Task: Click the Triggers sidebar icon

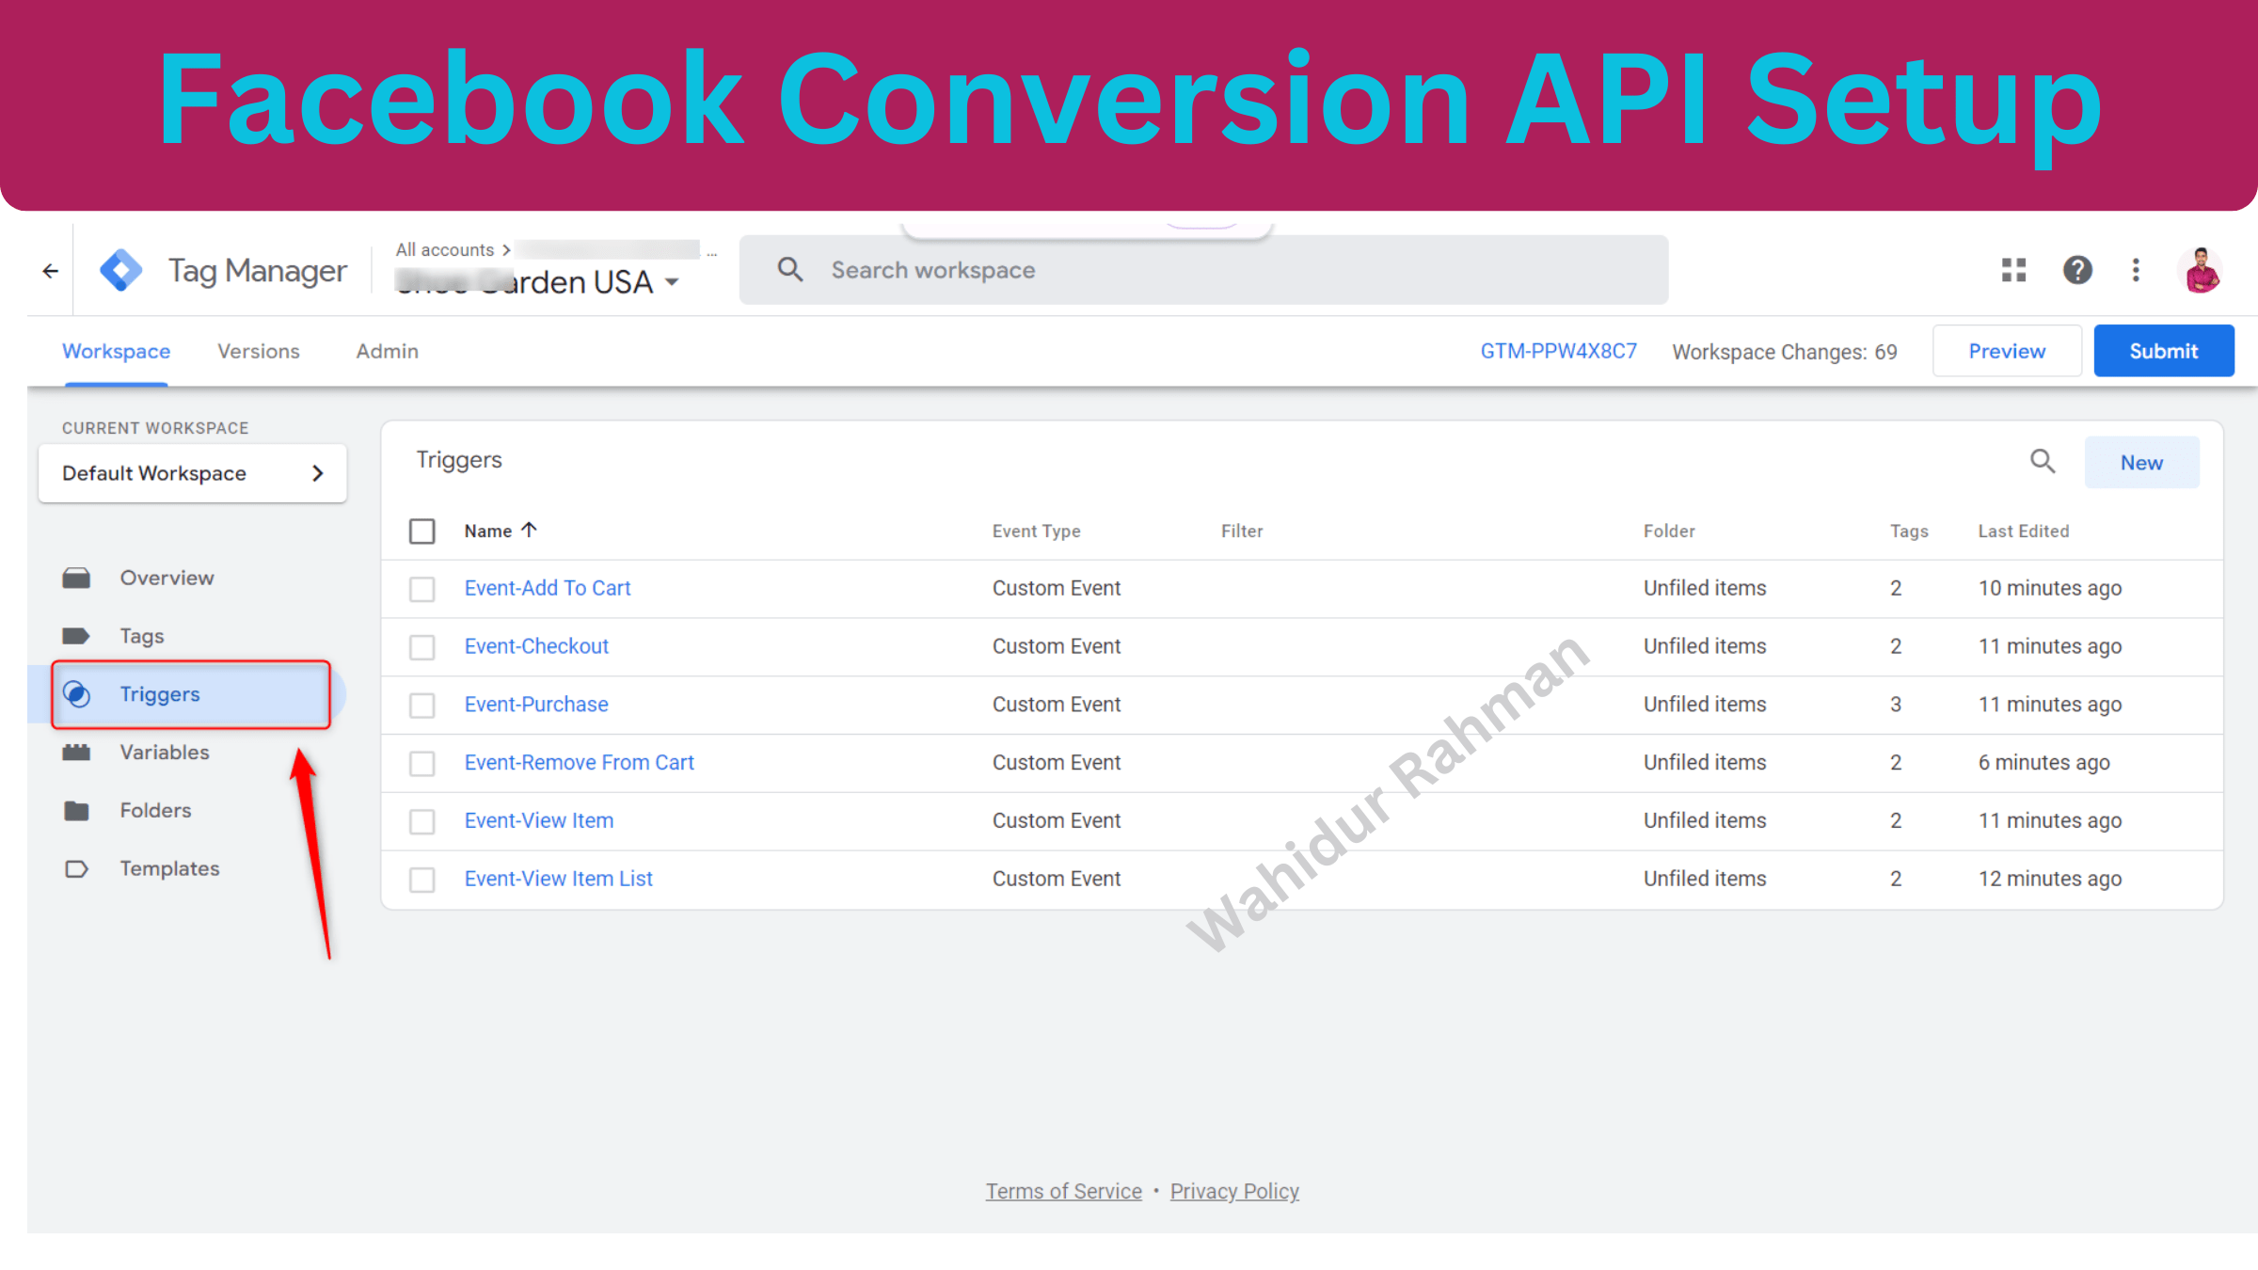Action: coord(76,694)
